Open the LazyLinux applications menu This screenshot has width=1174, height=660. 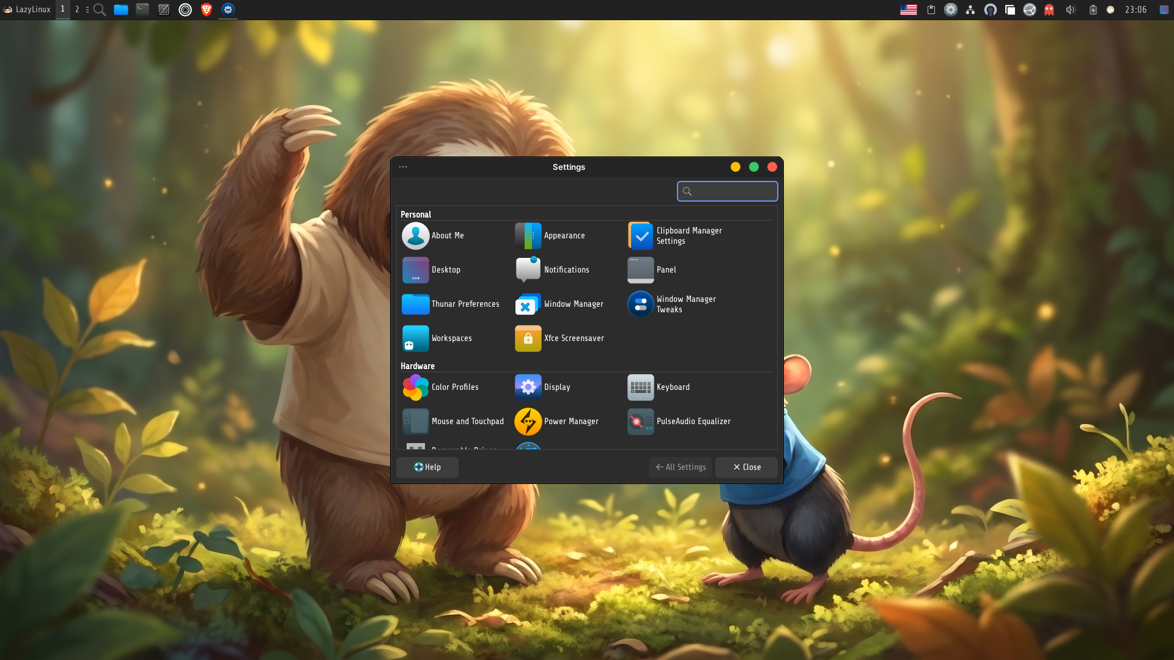(27, 10)
